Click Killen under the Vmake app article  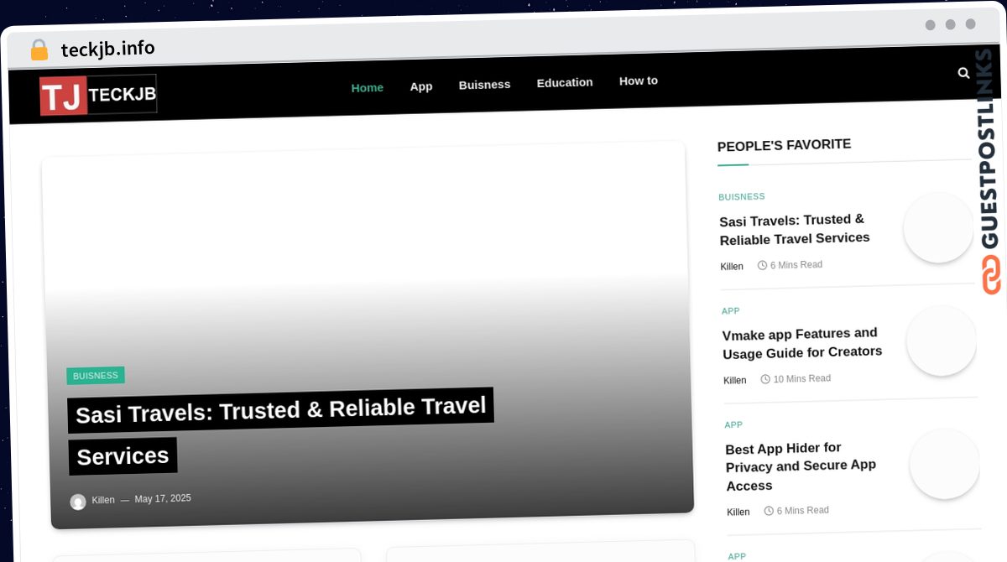click(x=735, y=381)
